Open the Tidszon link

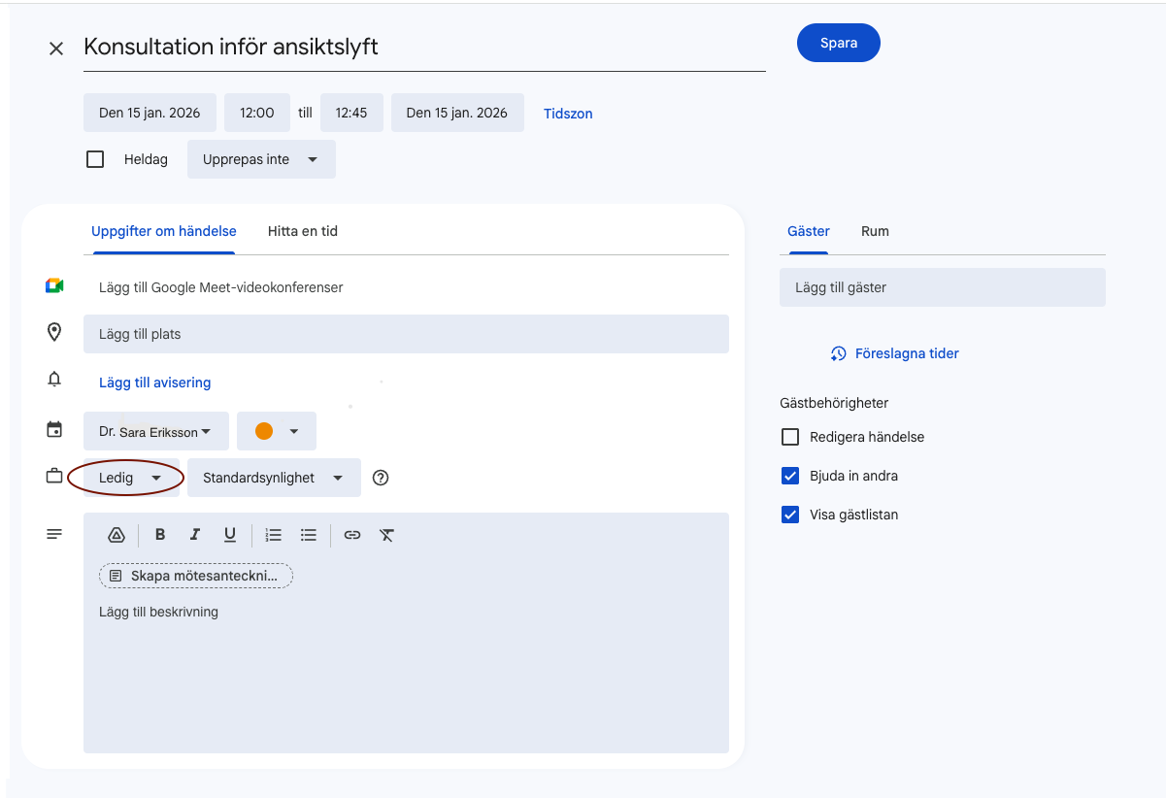tap(568, 114)
